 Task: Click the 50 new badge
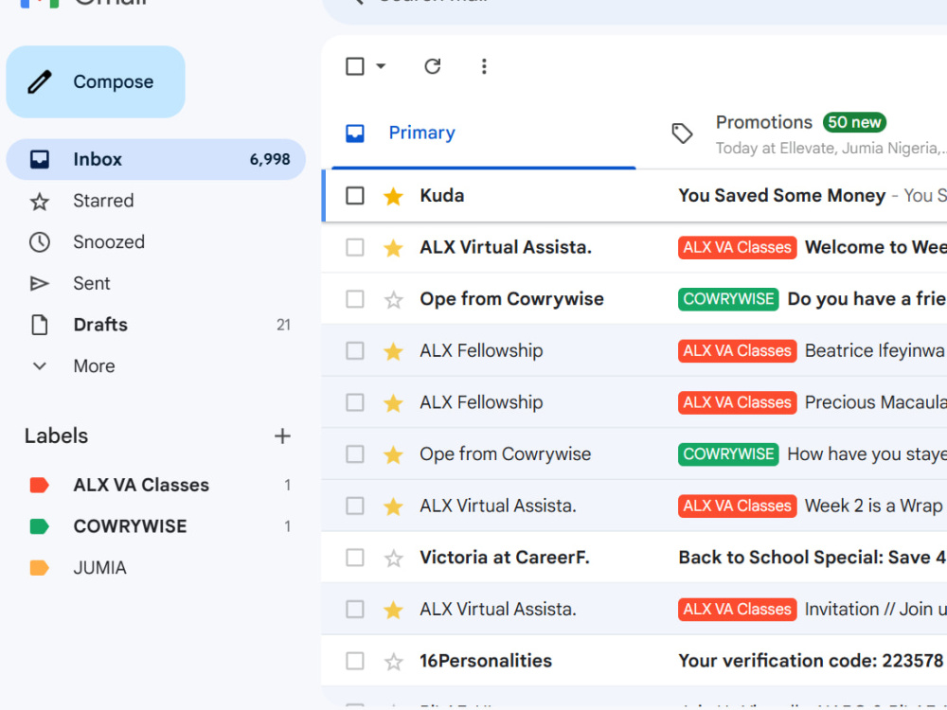pyautogui.click(x=854, y=122)
